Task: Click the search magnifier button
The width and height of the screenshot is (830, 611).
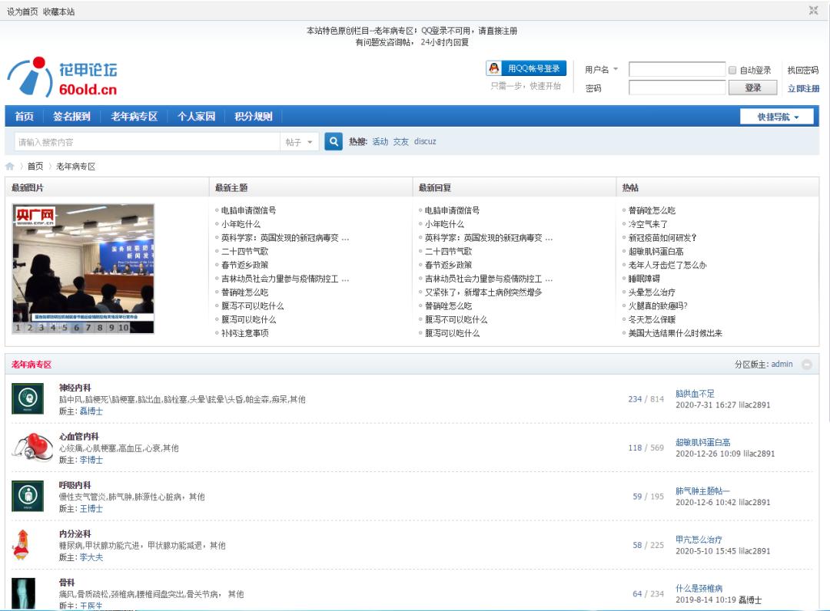Action: tap(334, 142)
